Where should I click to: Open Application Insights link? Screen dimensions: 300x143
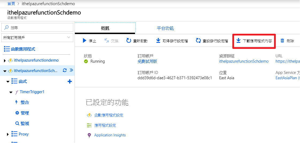(110, 135)
